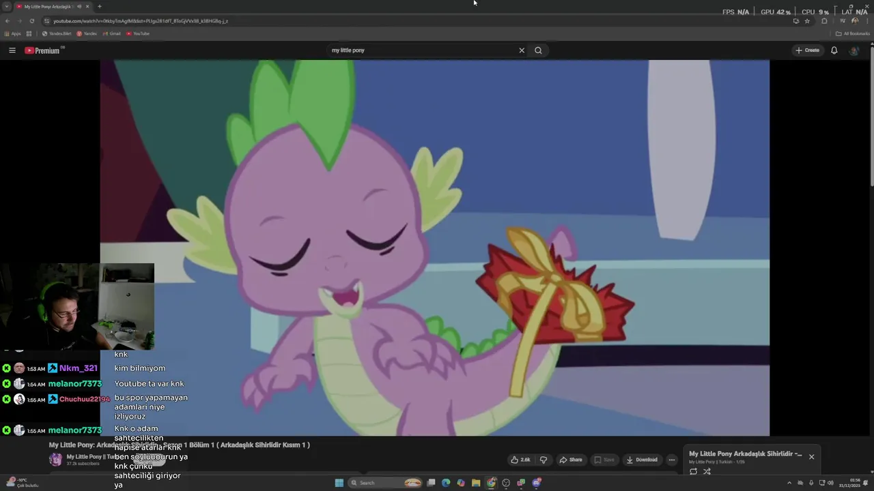Open the Windows Start menu
874x491 pixels.
[339, 483]
